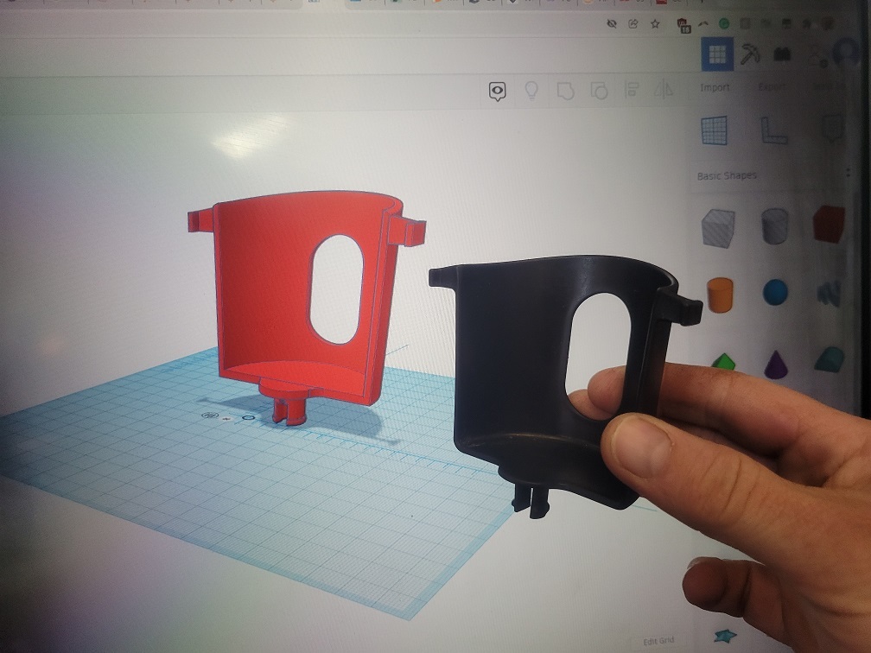Select the gray striped Box hole shape

(718, 228)
